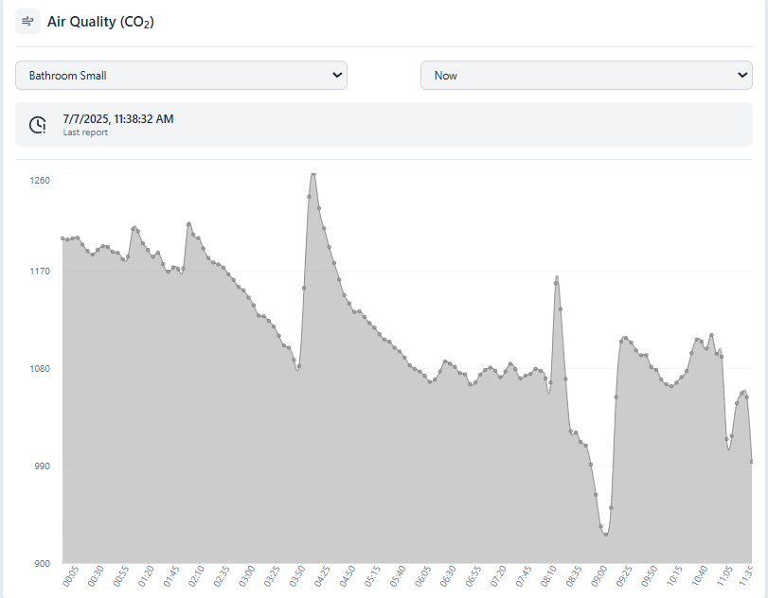Click the clock icon beside last report
Image resolution: width=768 pixels, height=598 pixels.
click(38, 125)
